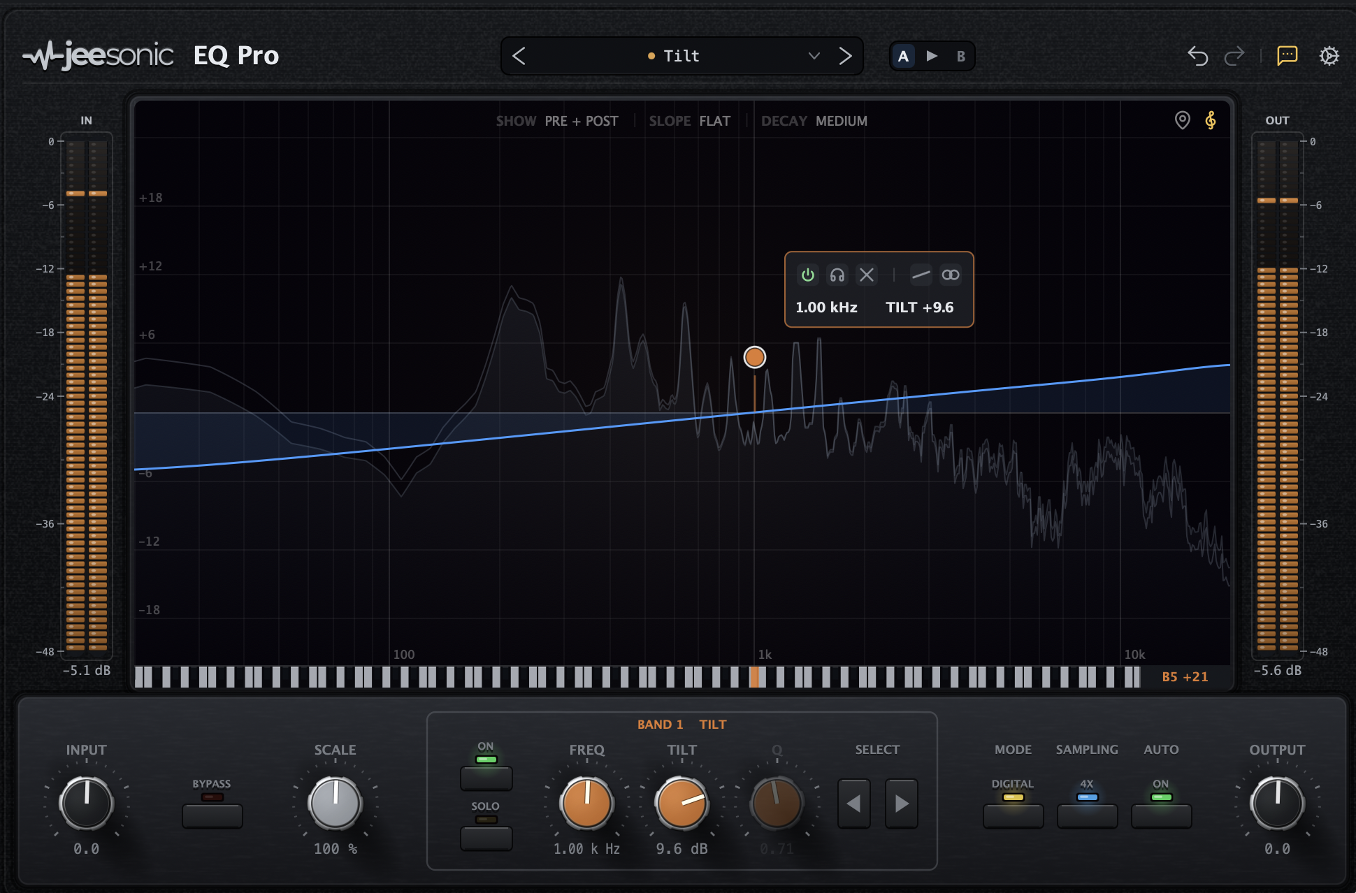Click the undo arrow icon
1356x893 pixels.
(x=1198, y=56)
